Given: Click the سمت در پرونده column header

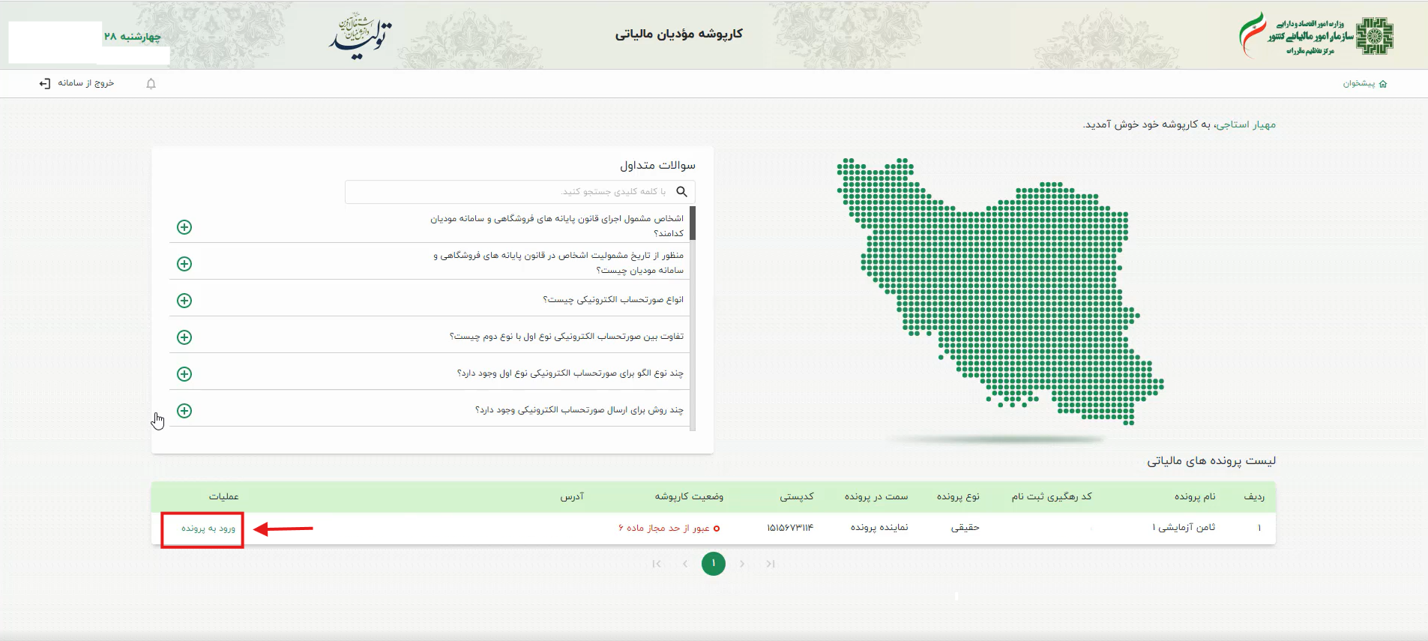Looking at the screenshot, I should pyautogui.click(x=876, y=497).
